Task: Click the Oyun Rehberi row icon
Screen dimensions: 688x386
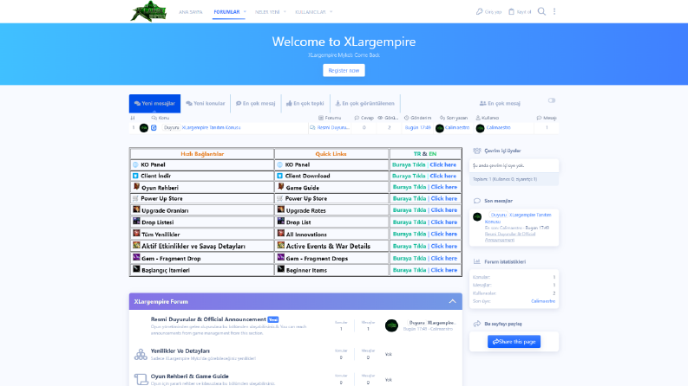Action: (136, 187)
